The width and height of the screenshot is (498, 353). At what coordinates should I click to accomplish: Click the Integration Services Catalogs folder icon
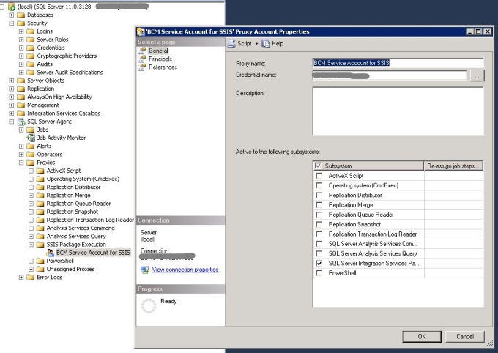click(x=21, y=113)
